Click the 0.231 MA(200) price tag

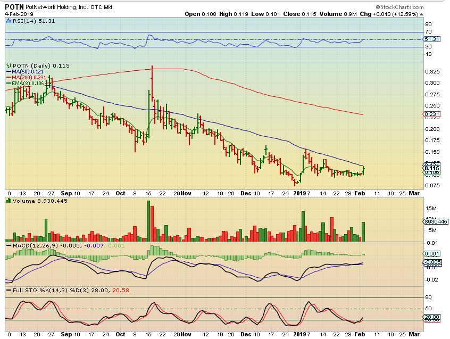pos(431,114)
